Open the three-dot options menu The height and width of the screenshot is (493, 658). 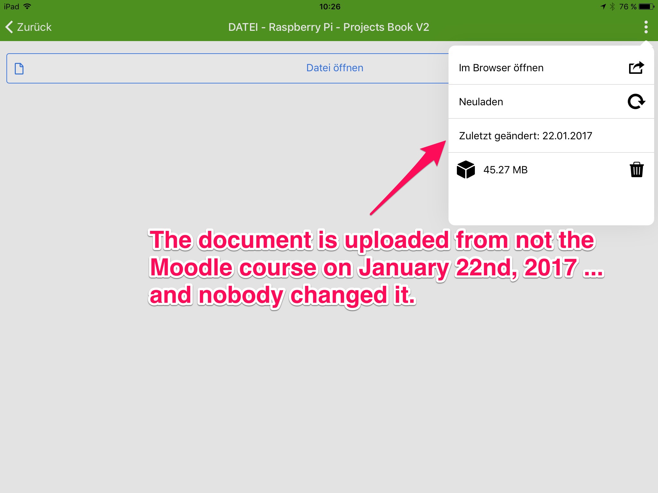click(x=646, y=27)
